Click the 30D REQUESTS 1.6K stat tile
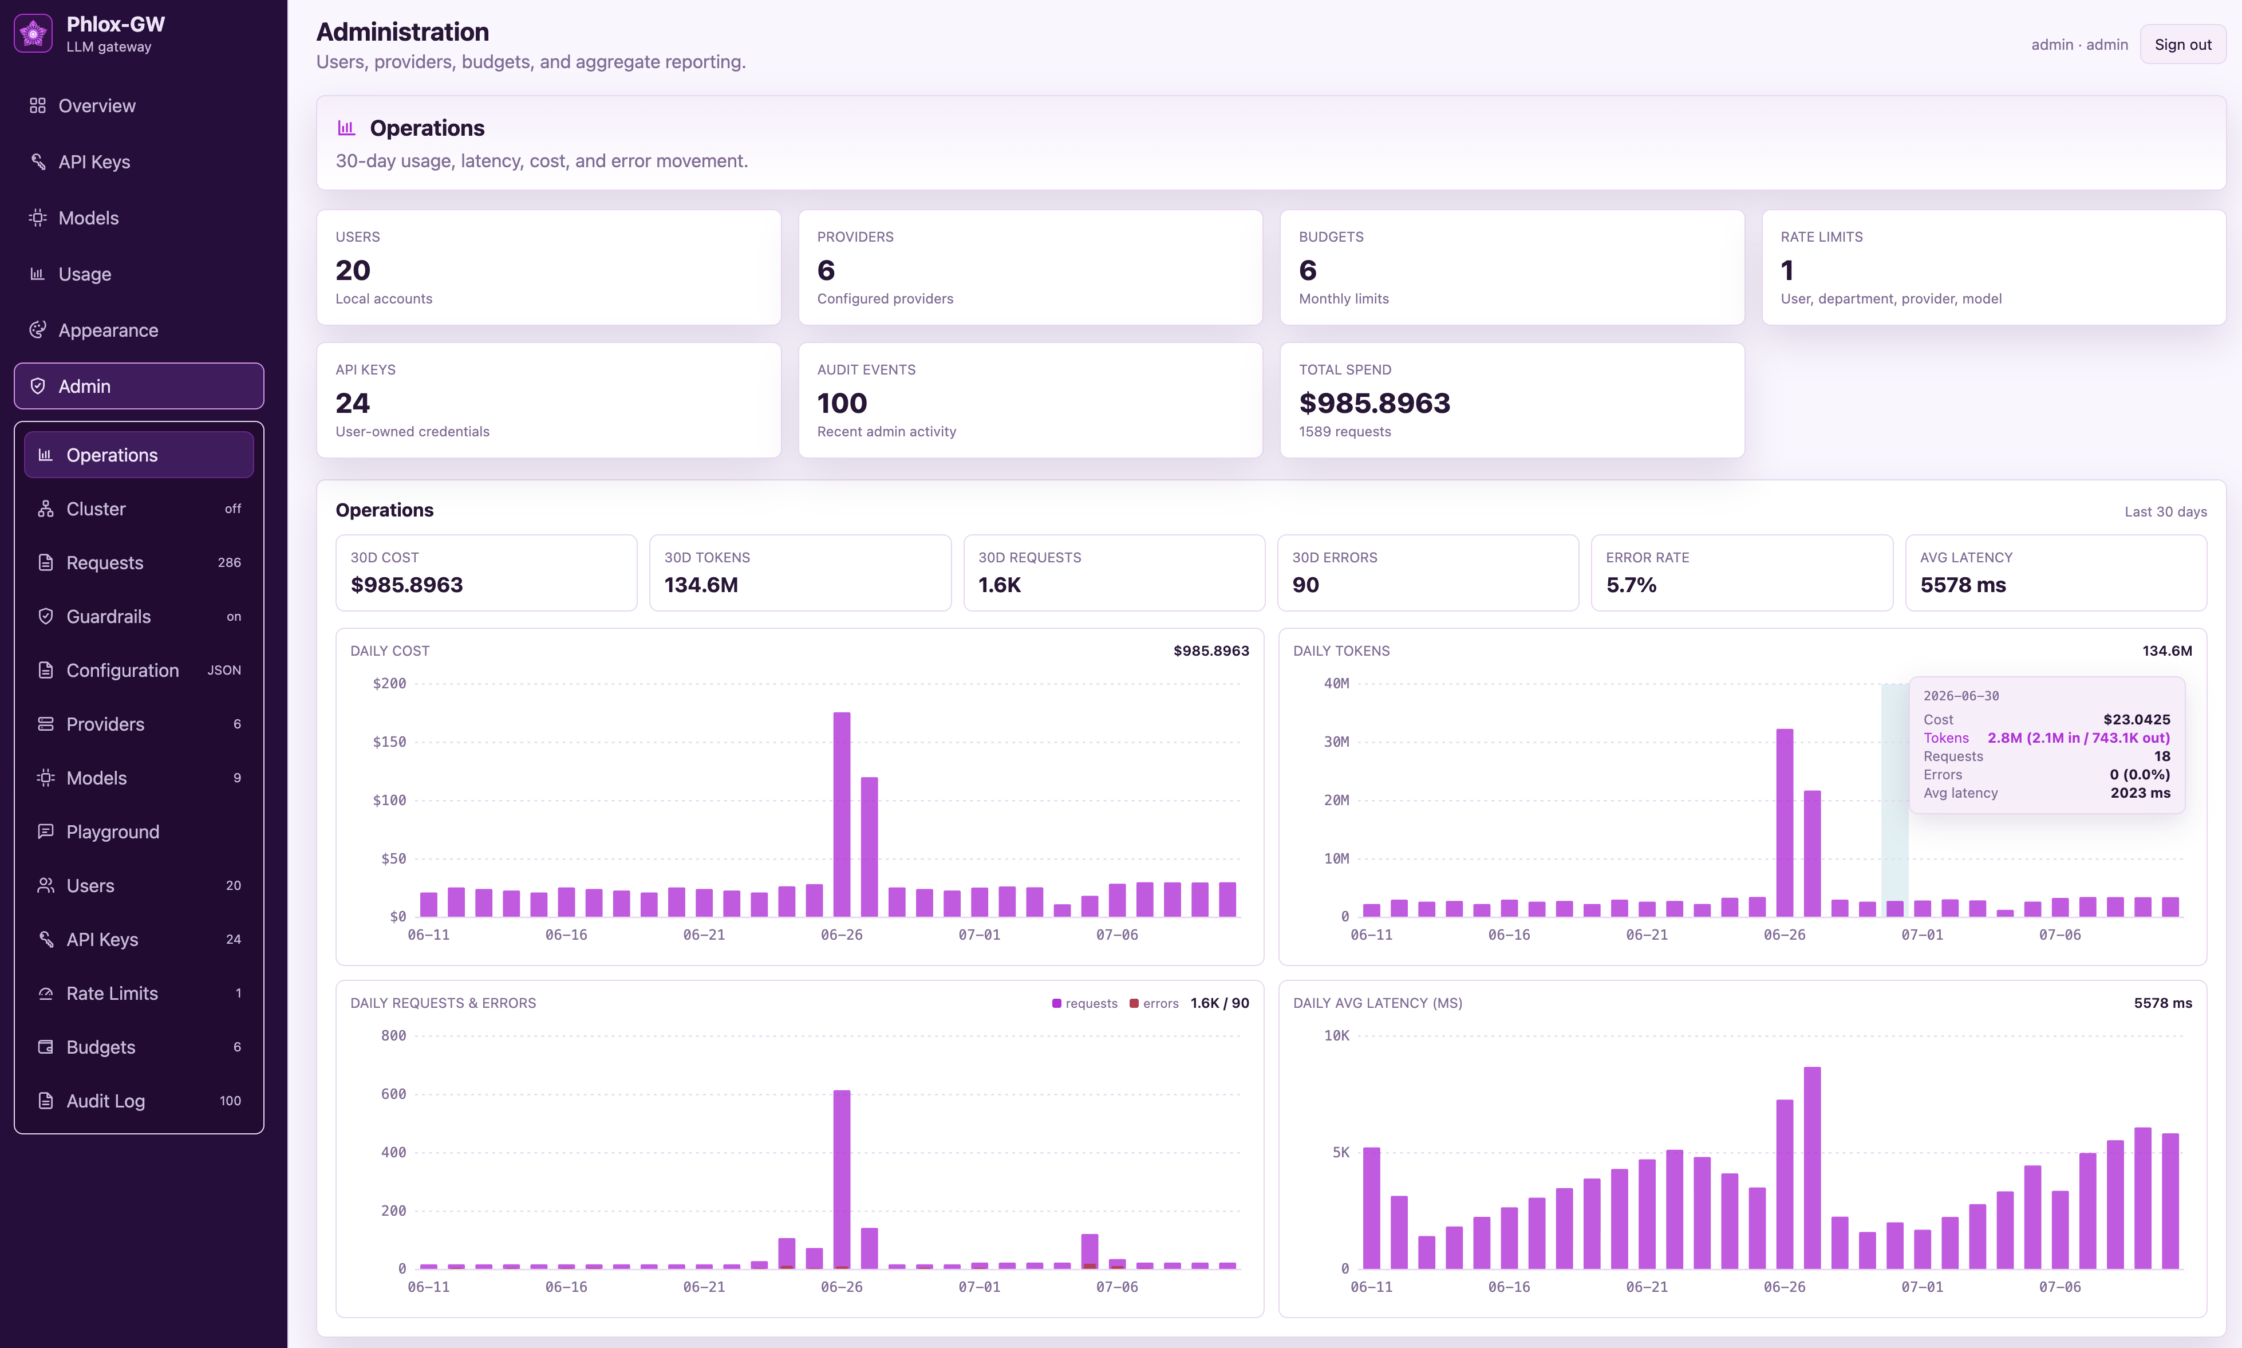Image resolution: width=2242 pixels, height=1348 pixels. point(1114,572)
